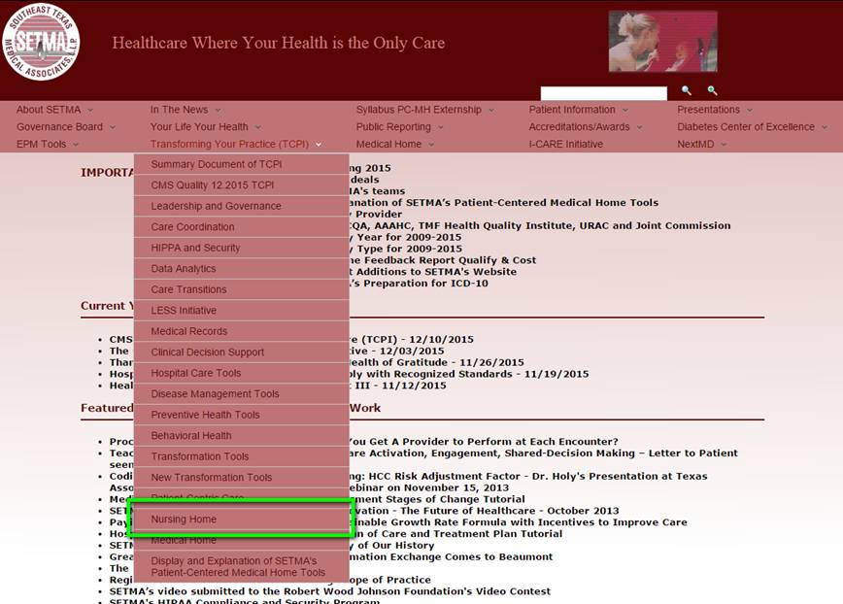Click the Health of Gratitude 11/26/2015 link

tap(437, 363)
